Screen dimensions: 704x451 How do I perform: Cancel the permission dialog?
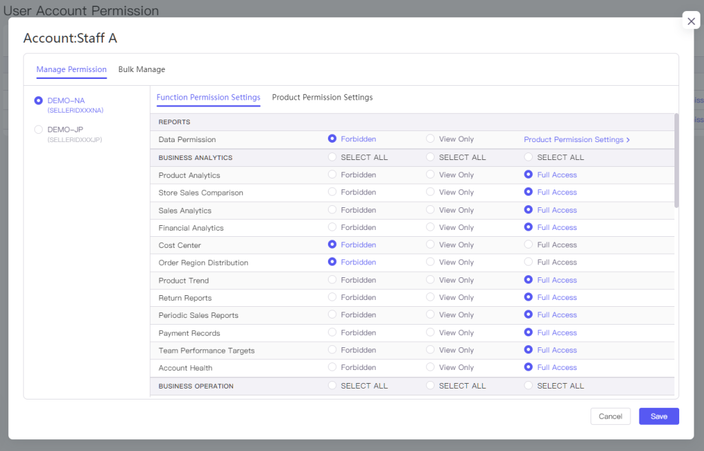coord(610,417)
